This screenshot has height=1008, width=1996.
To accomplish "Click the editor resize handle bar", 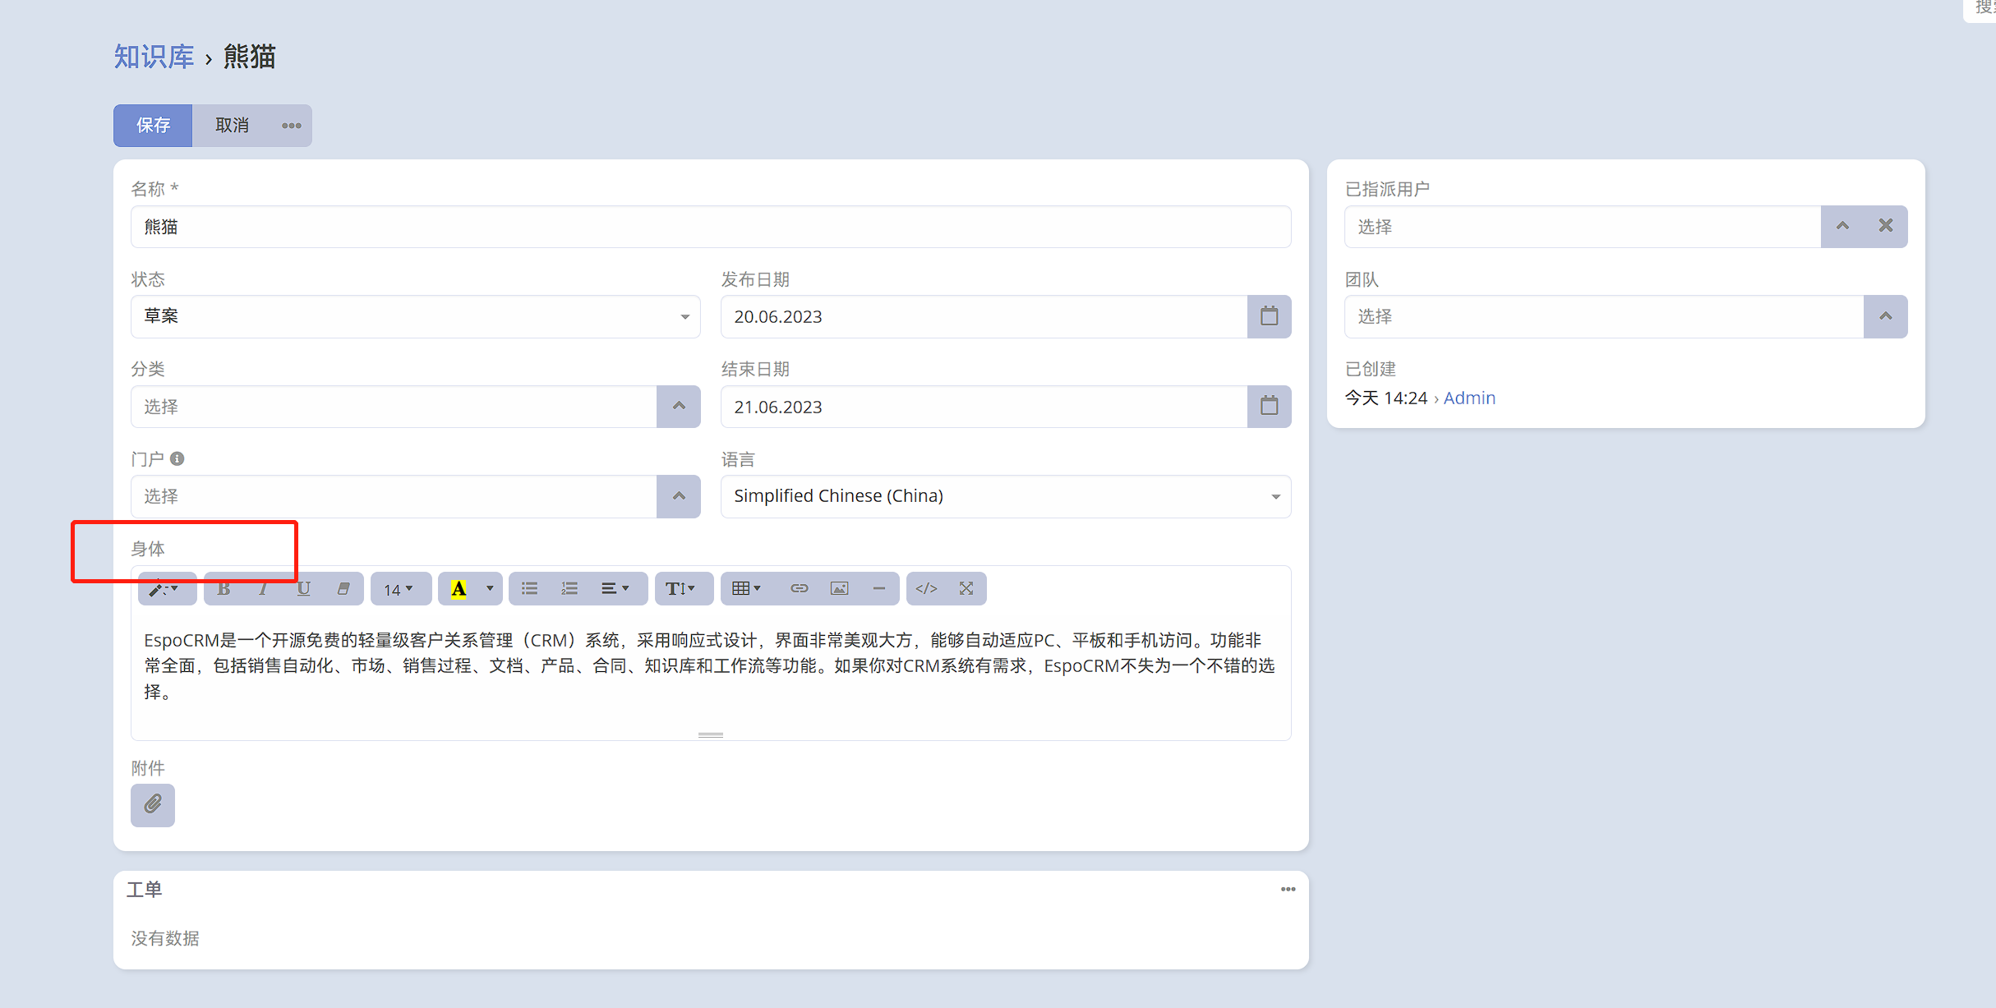I will coord(711,734).
